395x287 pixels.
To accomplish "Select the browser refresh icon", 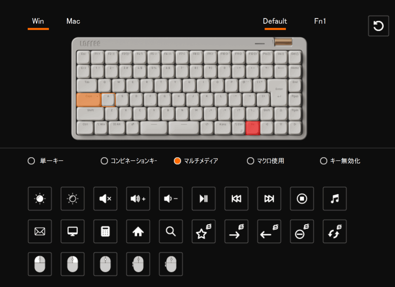I will 334,232.
